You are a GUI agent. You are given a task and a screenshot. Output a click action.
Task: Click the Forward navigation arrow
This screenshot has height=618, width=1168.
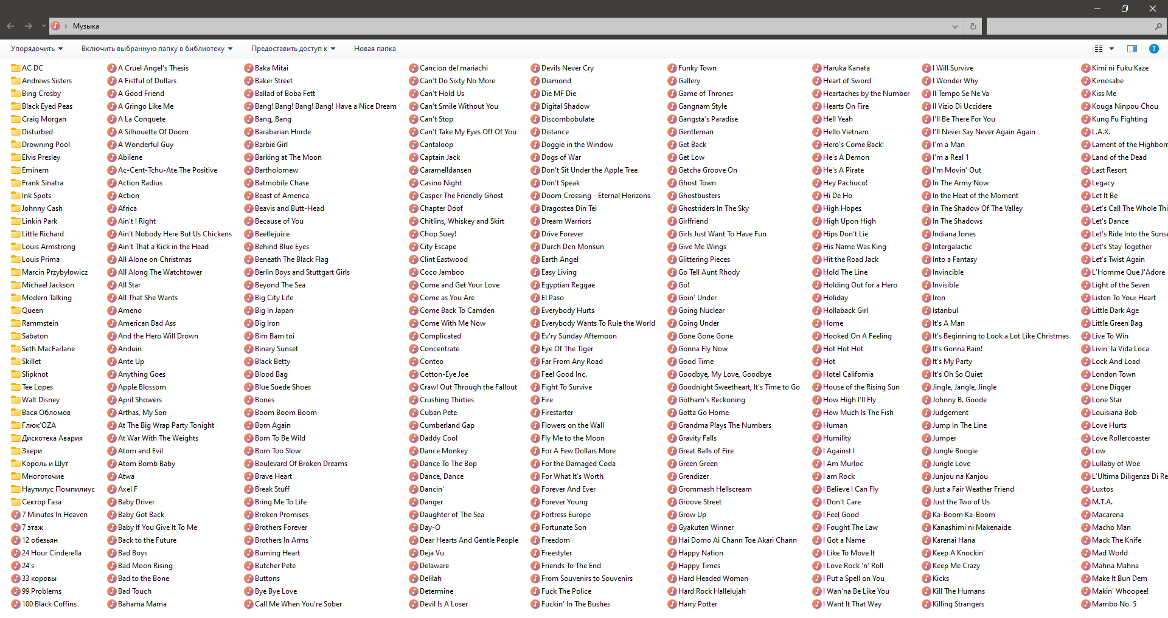click(29, 26)
